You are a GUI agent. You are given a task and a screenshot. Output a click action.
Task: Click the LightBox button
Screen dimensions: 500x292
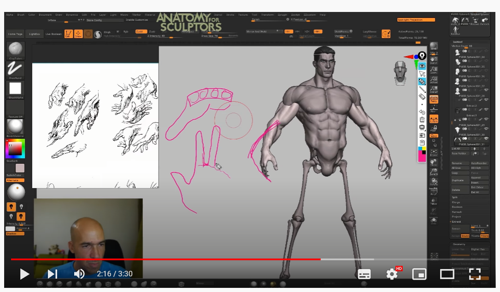(x=35, y=34)
